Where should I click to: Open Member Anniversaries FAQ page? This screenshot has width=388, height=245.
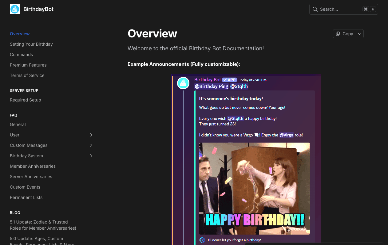(33, 166)
